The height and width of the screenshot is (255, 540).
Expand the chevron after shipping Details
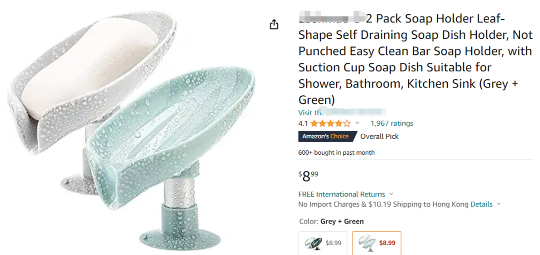pos(498,204)
